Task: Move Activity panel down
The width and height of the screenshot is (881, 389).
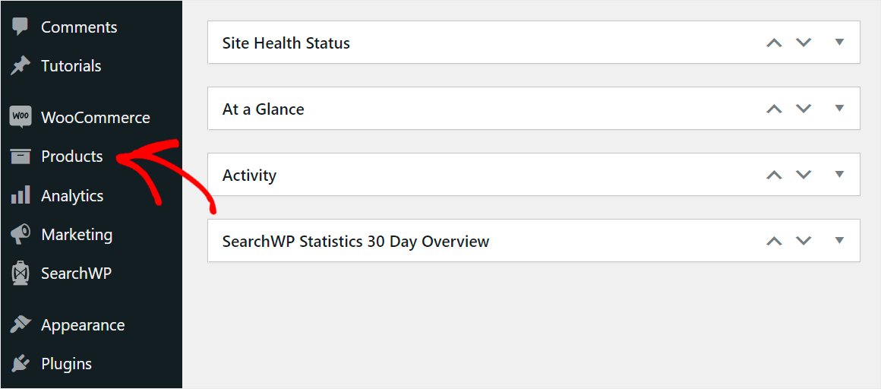Action: (x=804, y=176)
